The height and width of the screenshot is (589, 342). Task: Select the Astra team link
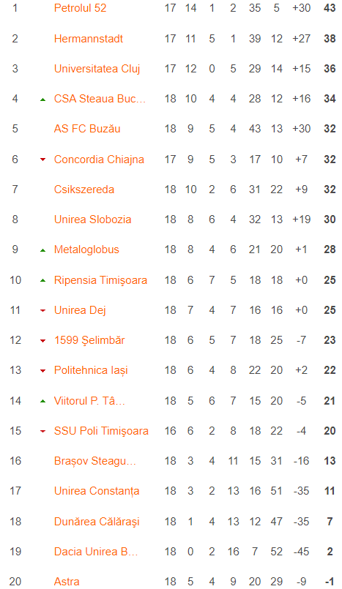tap(67, 582)
